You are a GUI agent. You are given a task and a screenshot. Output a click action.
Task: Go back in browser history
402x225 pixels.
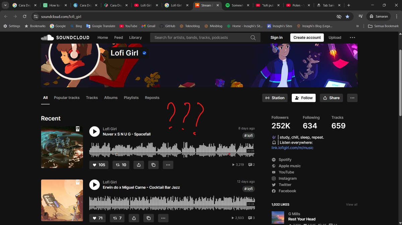coord(6,16)
